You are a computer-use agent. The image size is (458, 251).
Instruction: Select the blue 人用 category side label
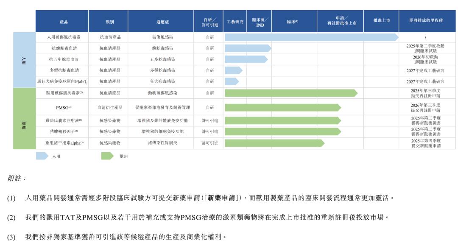tap(25, 60)
